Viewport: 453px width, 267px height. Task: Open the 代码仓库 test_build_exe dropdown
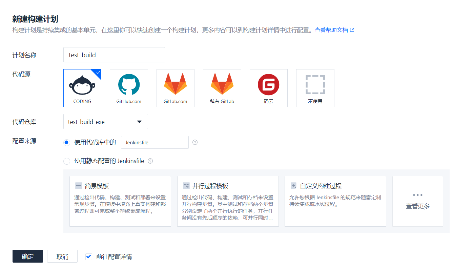coord(105,122)
